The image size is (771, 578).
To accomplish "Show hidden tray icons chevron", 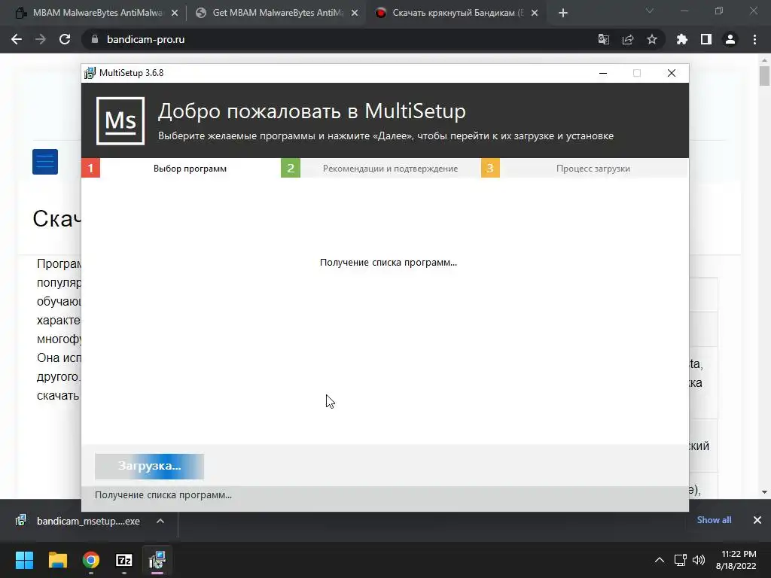I will tap(660, 560).
